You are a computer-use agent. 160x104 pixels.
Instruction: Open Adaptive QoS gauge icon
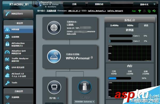(x=7, y=52)
